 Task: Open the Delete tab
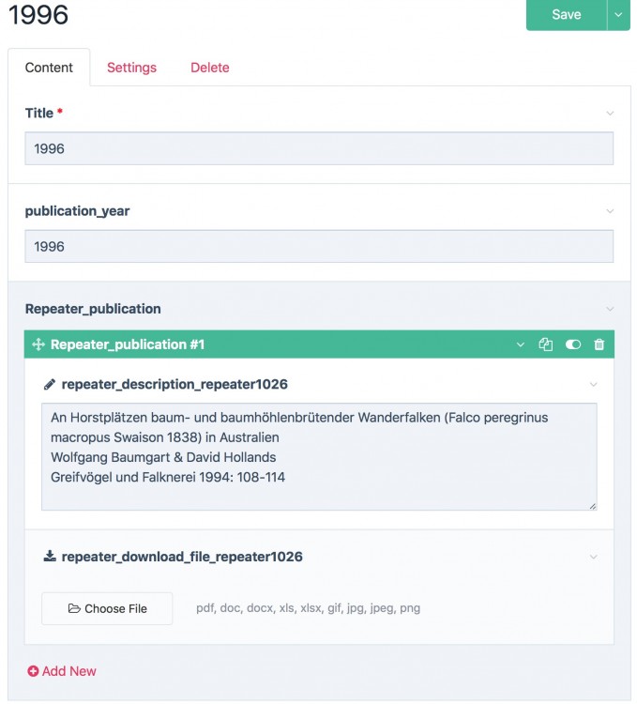(210, 68)
